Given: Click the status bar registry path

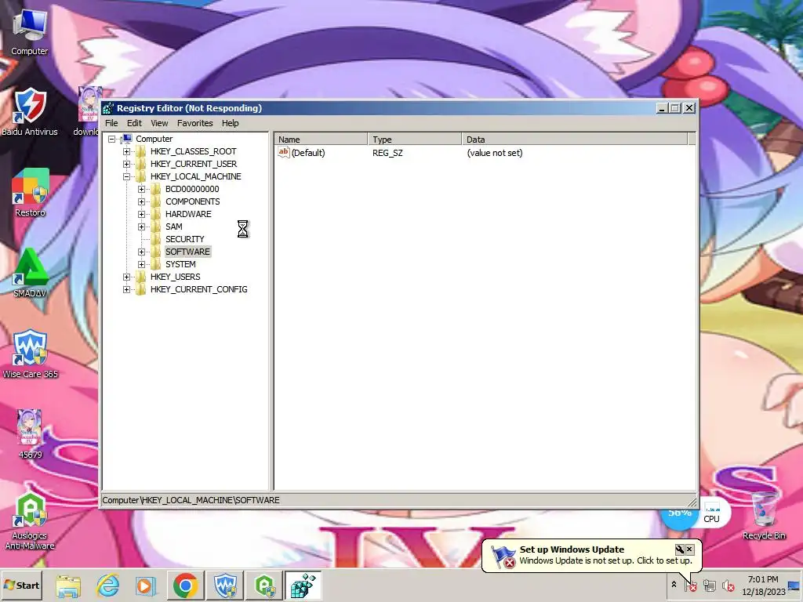Looking at the screenshot, I should pyautogui.click(x=191, y=500).
